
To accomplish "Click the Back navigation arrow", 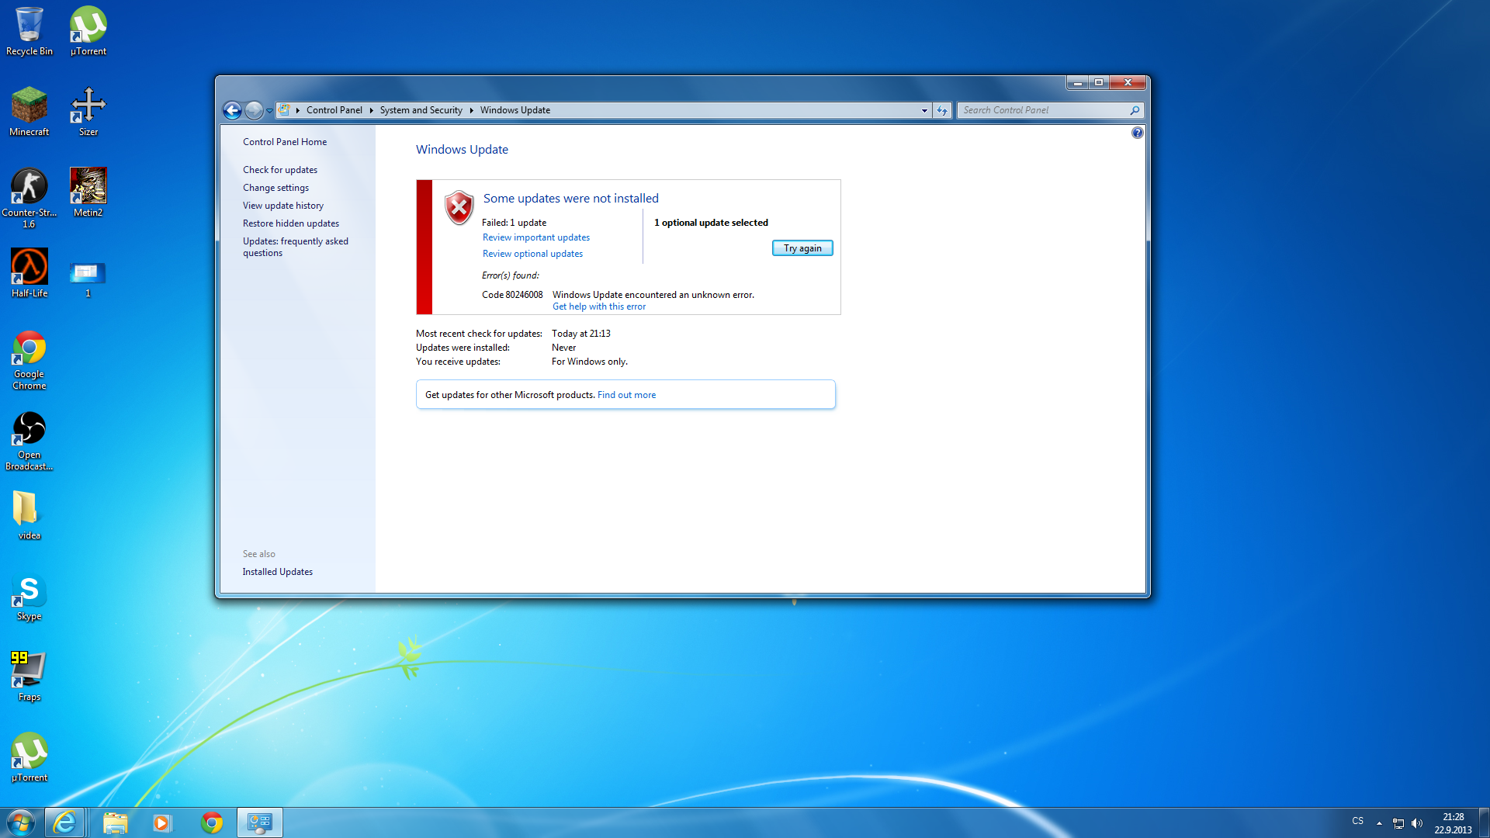I will [232, 110].
